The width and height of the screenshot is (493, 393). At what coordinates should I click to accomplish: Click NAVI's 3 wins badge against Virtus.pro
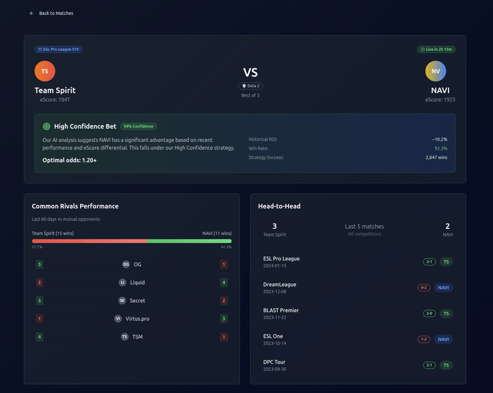point(224,318)
